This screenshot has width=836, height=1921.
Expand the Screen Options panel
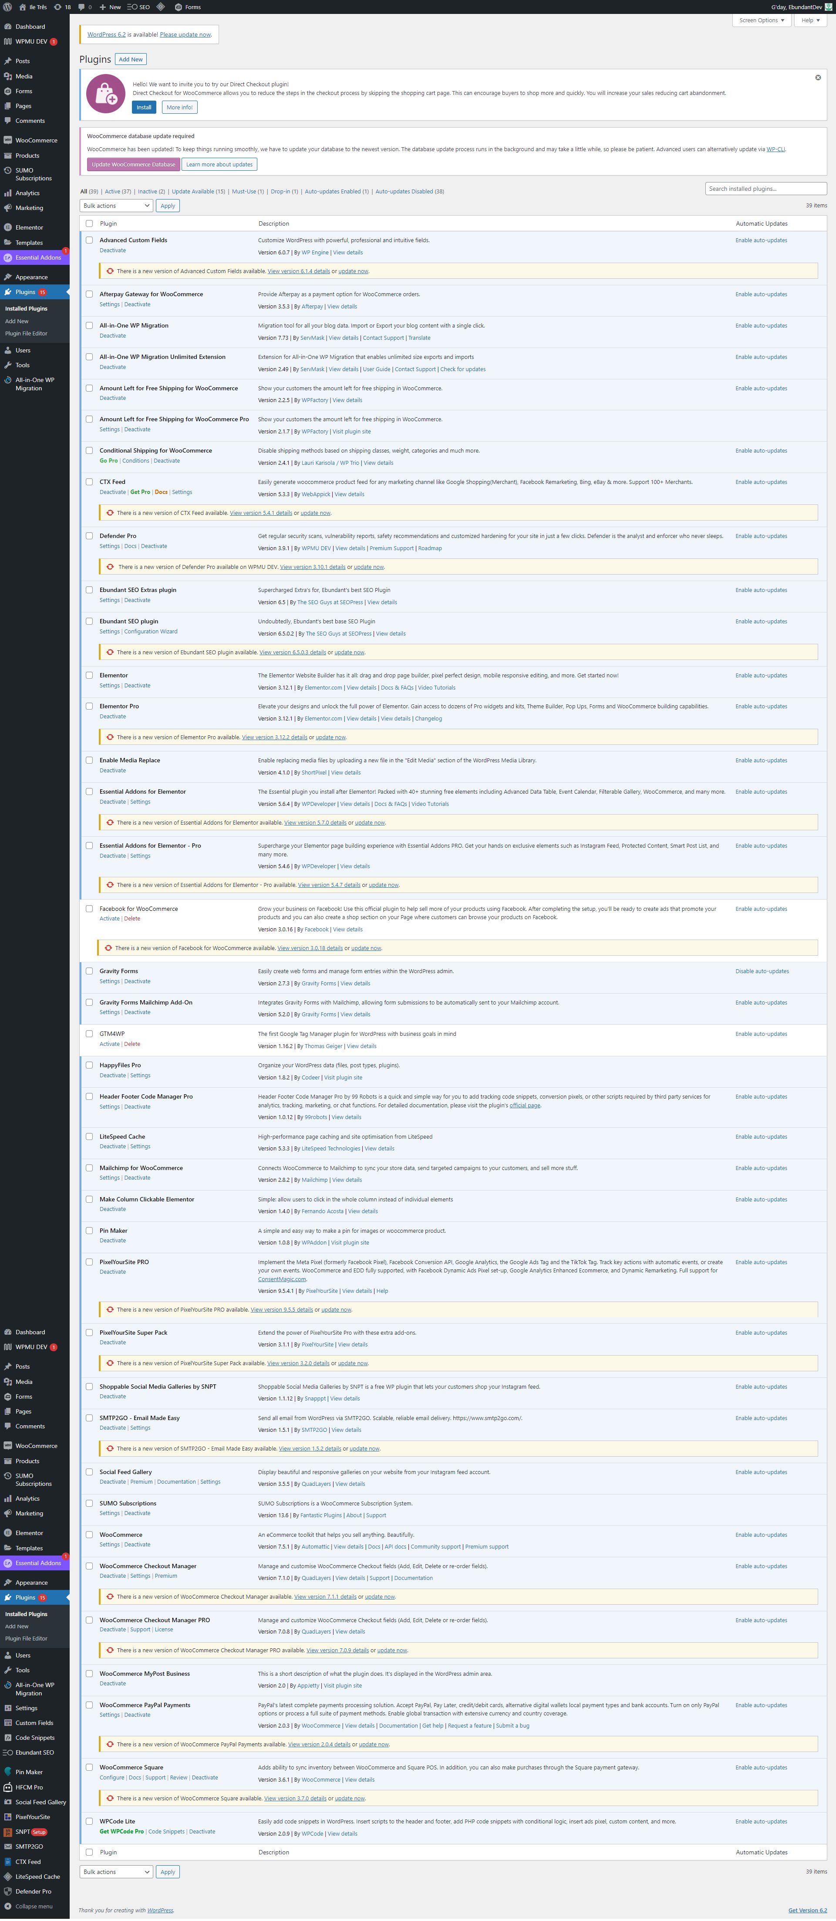point(761,20)
